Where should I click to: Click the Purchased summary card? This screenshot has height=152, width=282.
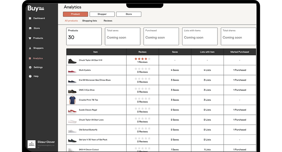coord(161,36)
